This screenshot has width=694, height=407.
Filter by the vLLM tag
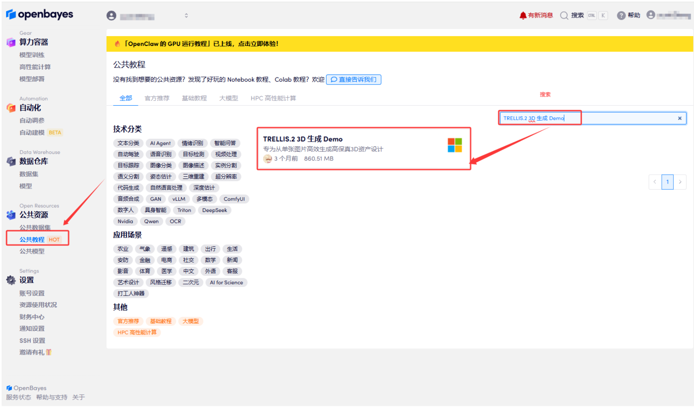point(179,199)
